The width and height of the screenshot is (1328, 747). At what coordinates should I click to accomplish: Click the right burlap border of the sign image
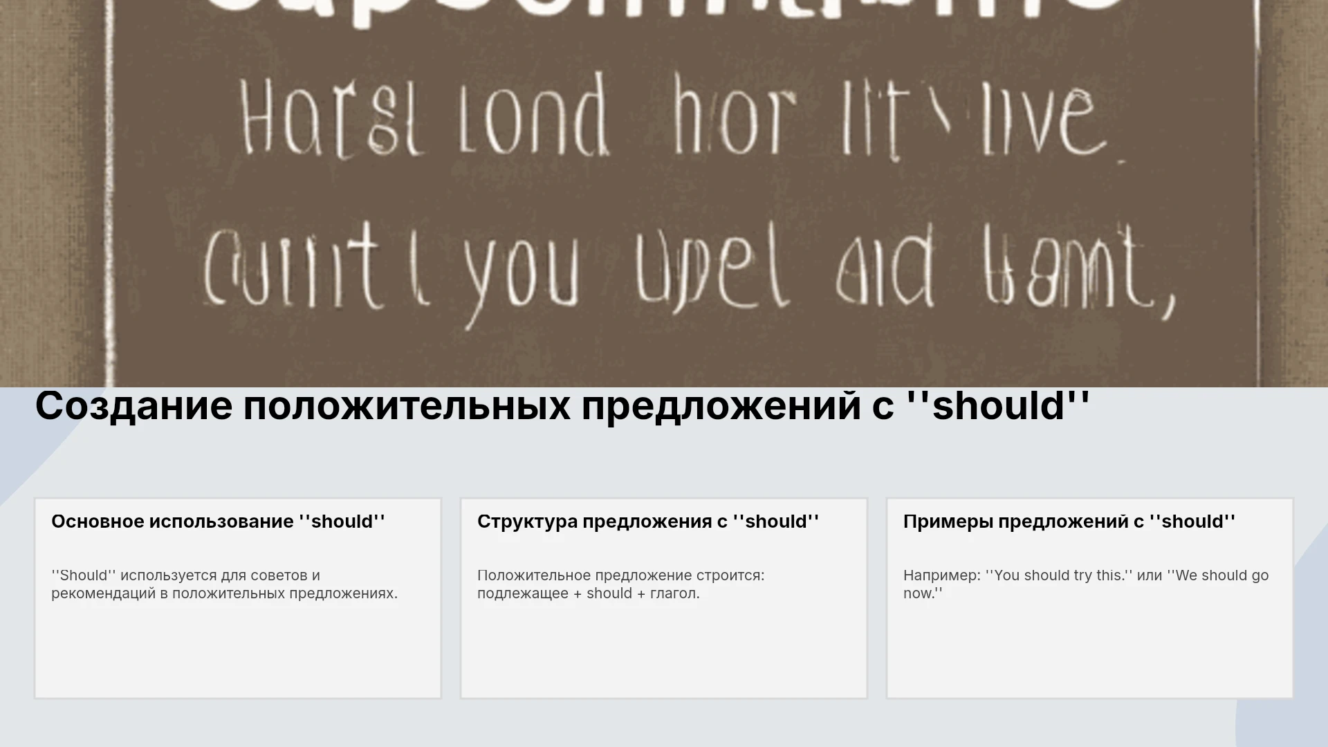(x=1293, y=194)
